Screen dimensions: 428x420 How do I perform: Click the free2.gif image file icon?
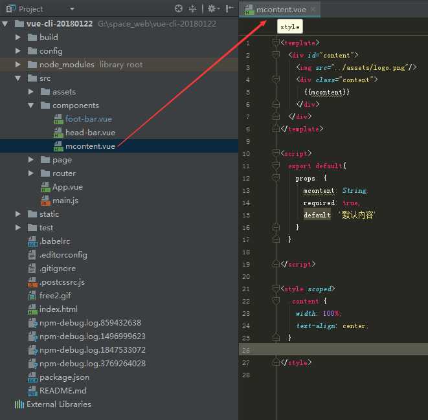[32, 296]
